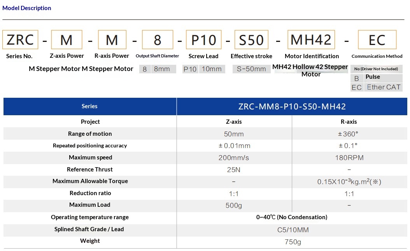Click the 0~40℃ (No Condensation) value
410x251 pixels.
(292, 217)
